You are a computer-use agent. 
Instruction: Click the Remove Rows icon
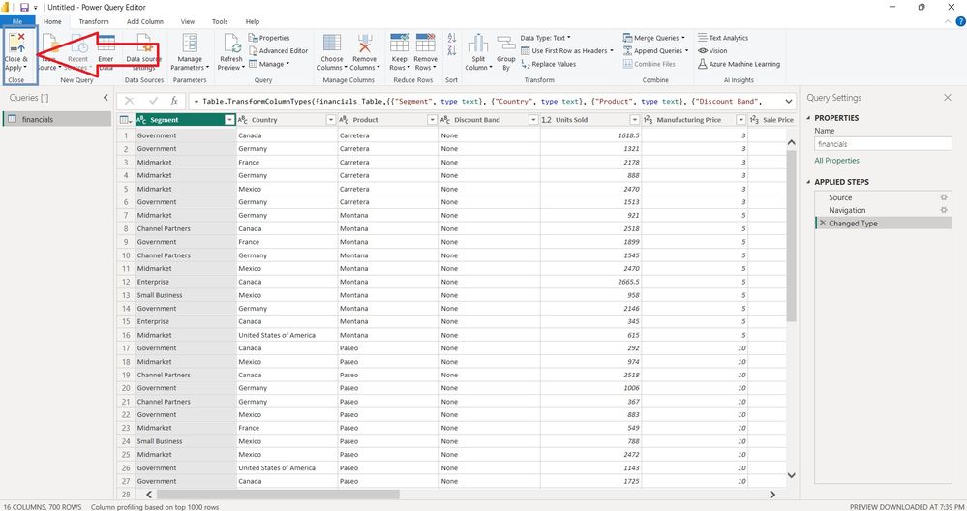426,43
